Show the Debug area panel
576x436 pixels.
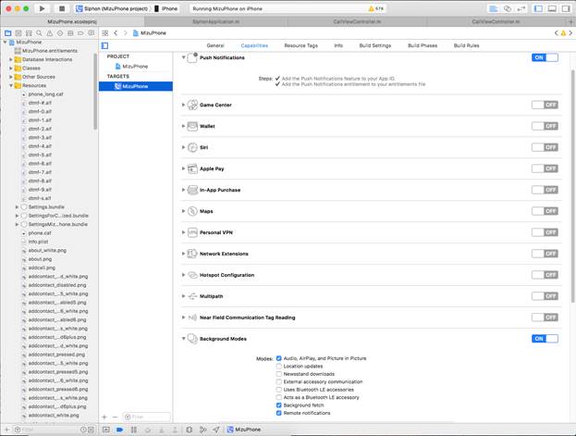pyautogui.click(x=552, y=8)
